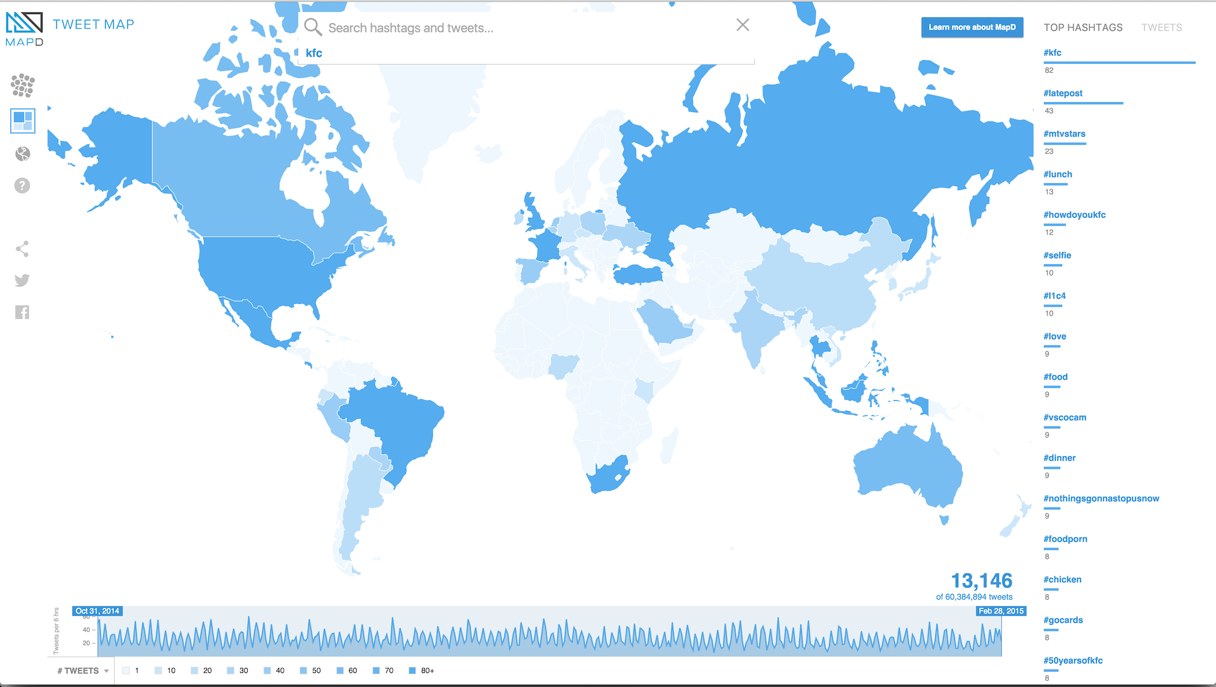Select the #lunch hashtag
The image size is (1216, 687).
pyautogui.click(x=1058, y=174)
